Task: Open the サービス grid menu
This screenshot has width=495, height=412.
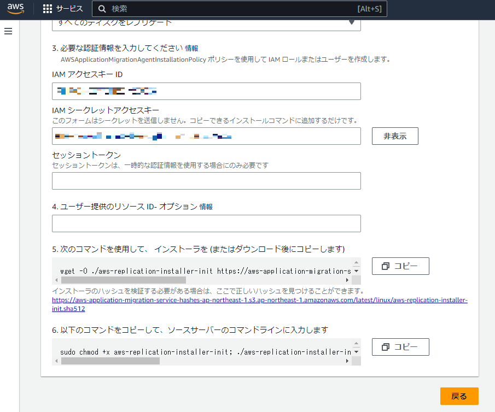Action: point(63,9)
